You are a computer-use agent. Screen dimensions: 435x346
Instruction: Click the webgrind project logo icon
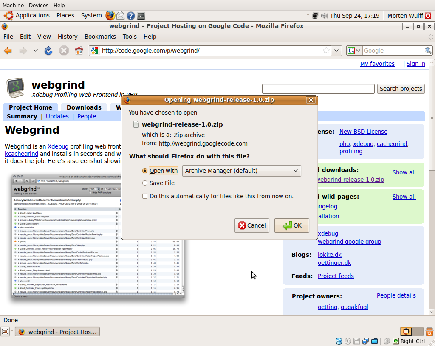tap(16, 88)
